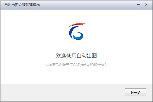Viewport: 153px width, 102px height.
Task: Click blank white area below hint text
Action: [76, 76]
